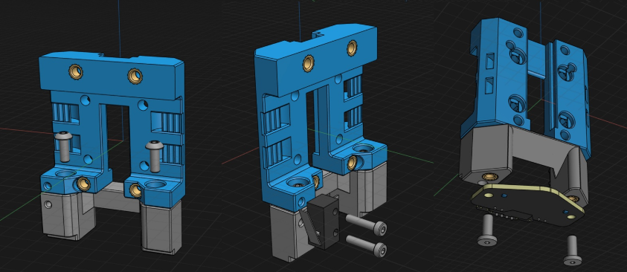627x272 pixels.
Task: Pick the right loose screw below the circuit board
Action: (x=572, y=250)
